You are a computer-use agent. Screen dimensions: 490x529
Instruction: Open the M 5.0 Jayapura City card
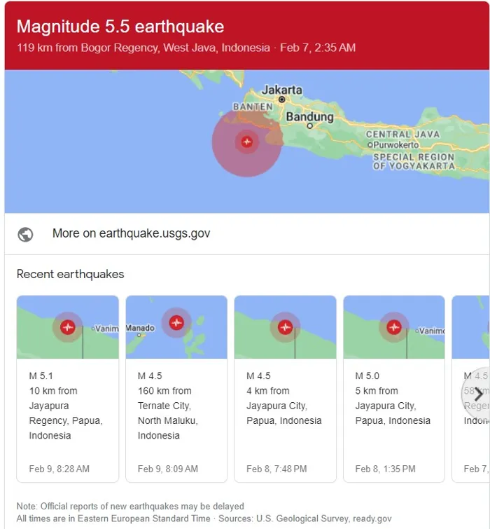coord(394,389)
